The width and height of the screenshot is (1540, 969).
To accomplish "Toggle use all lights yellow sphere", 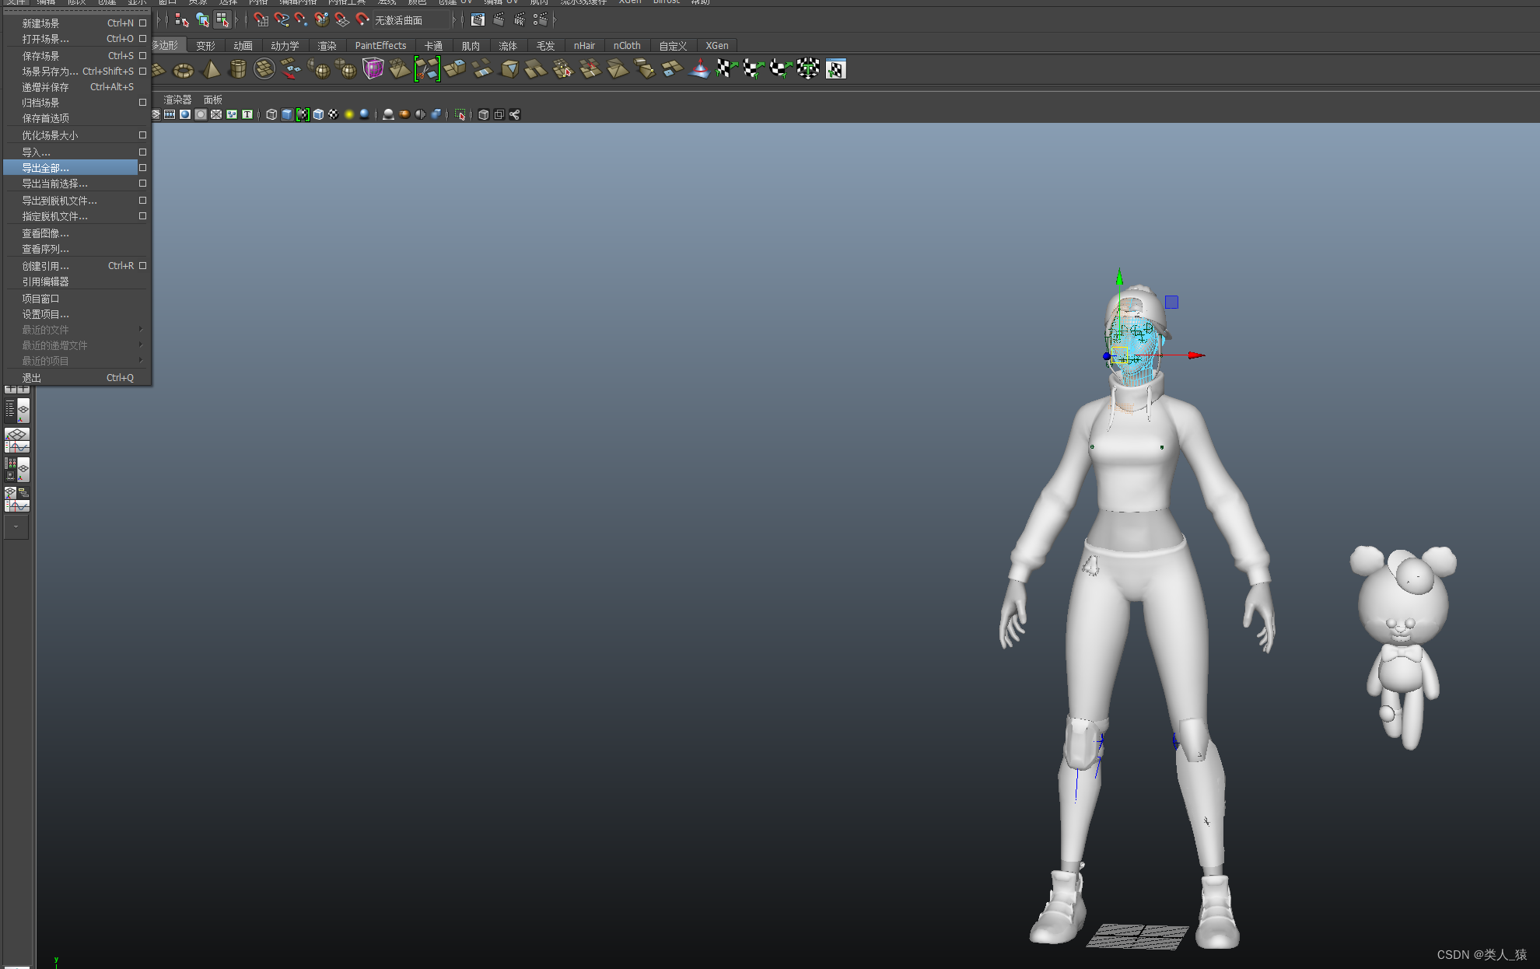I will pyautogui.click(x=349, y=114).
